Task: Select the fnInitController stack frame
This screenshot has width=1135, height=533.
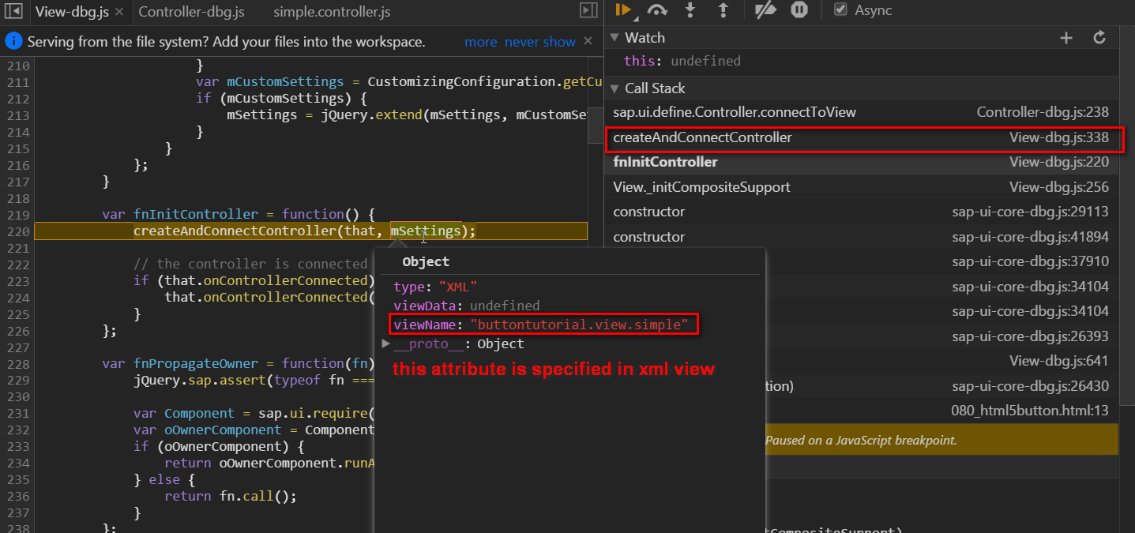Action: coord(863,162)
